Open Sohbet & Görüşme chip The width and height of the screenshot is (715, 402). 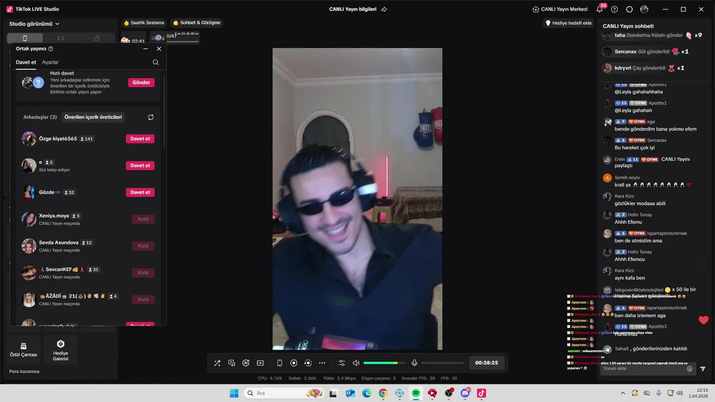tap(197, 23)
